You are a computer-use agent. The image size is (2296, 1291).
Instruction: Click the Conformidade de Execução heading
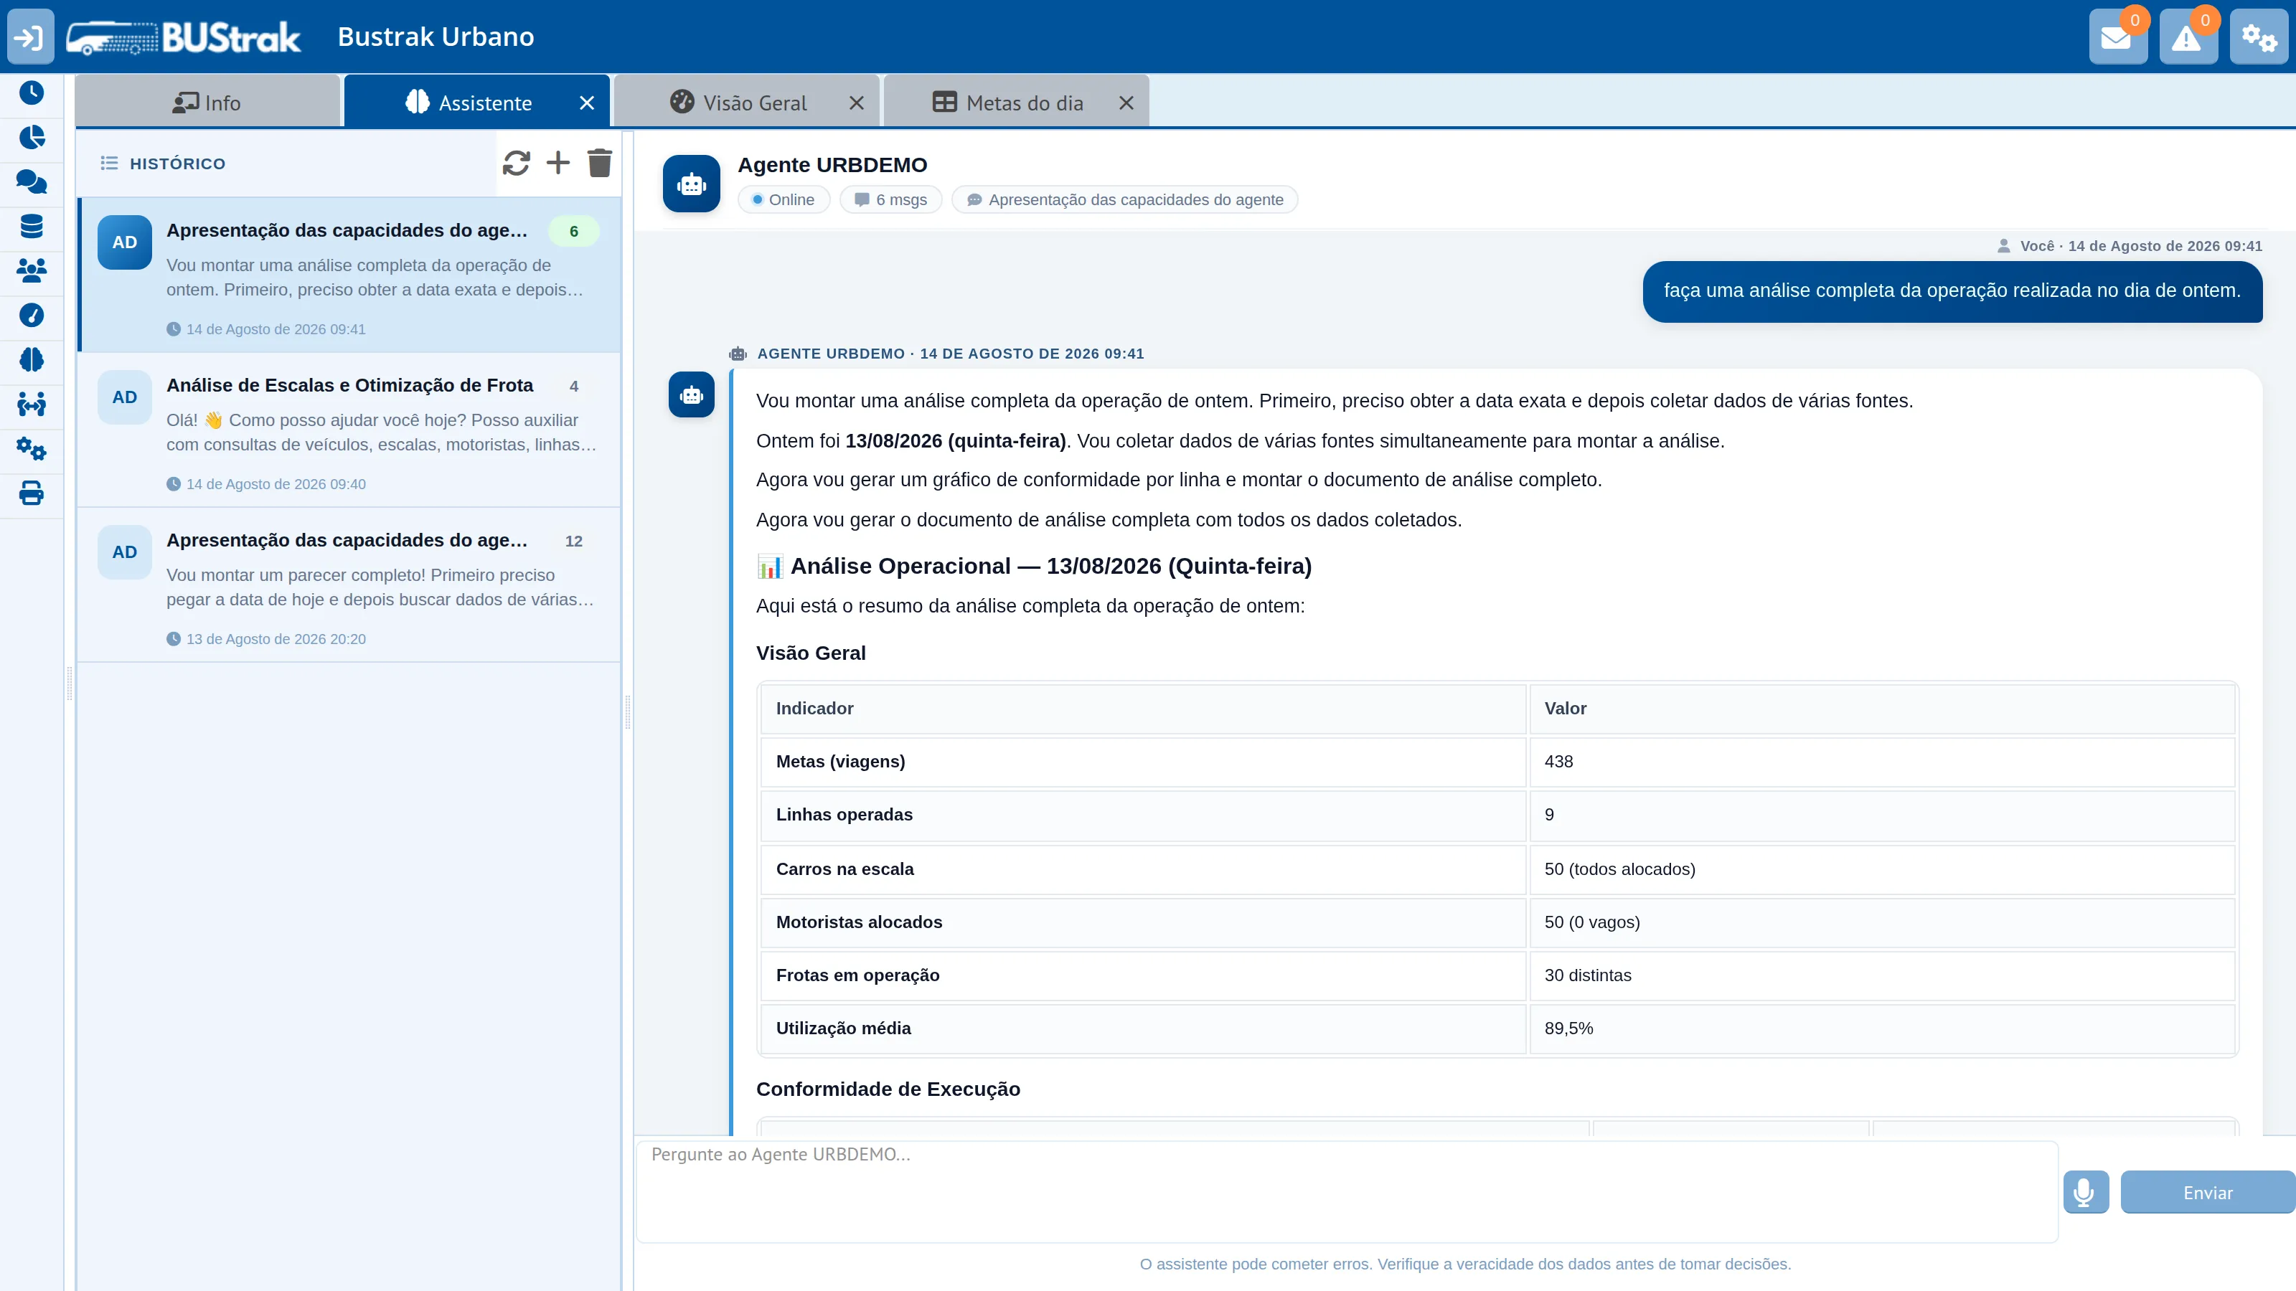pos(888,1089)
